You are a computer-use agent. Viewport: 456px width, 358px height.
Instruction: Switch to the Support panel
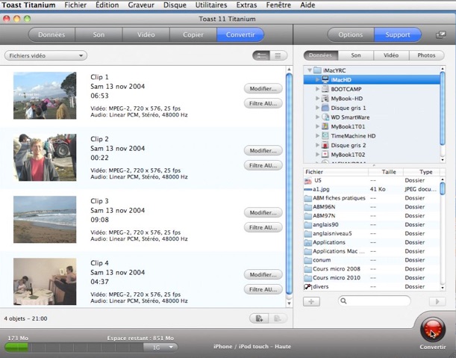tap(398, 34)
